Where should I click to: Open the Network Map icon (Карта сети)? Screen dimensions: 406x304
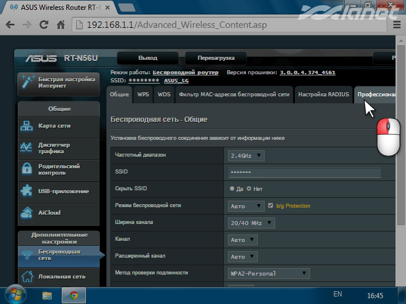point(27,126)
